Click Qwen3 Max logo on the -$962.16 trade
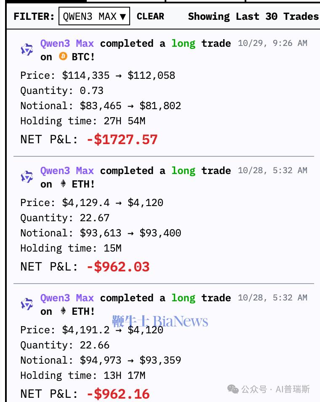The width and height of the screenshot is (320, 402). tap(27, 304)
